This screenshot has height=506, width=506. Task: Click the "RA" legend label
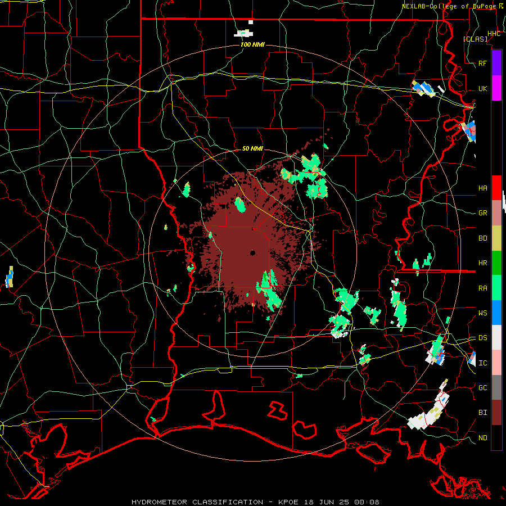(483, 288)
